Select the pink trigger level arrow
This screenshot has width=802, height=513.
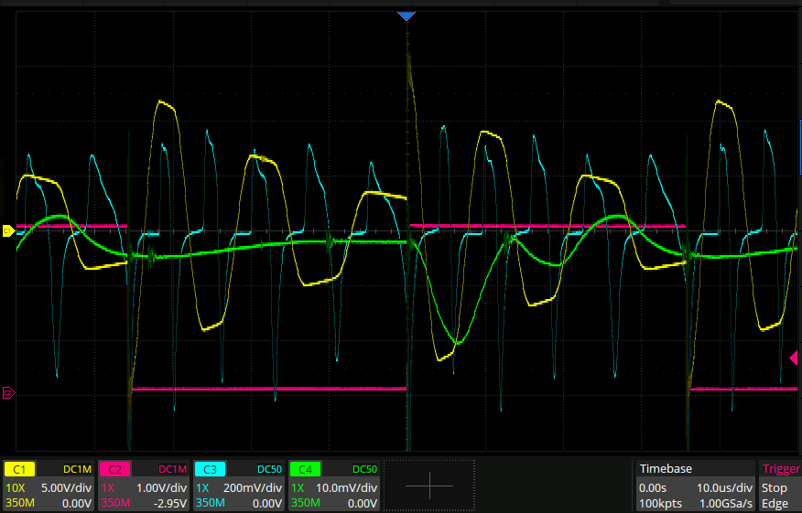tap(794, 357)
